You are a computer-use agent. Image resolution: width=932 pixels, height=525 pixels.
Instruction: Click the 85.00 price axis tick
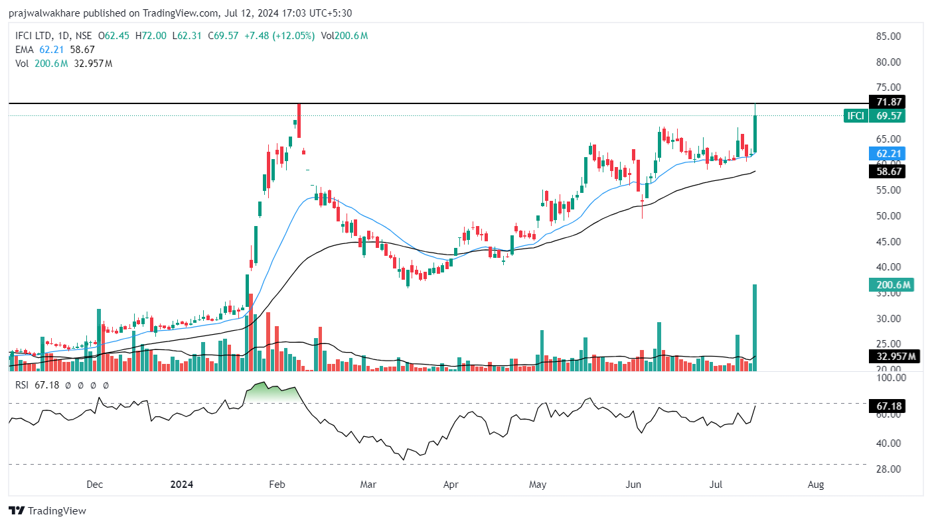888,36
